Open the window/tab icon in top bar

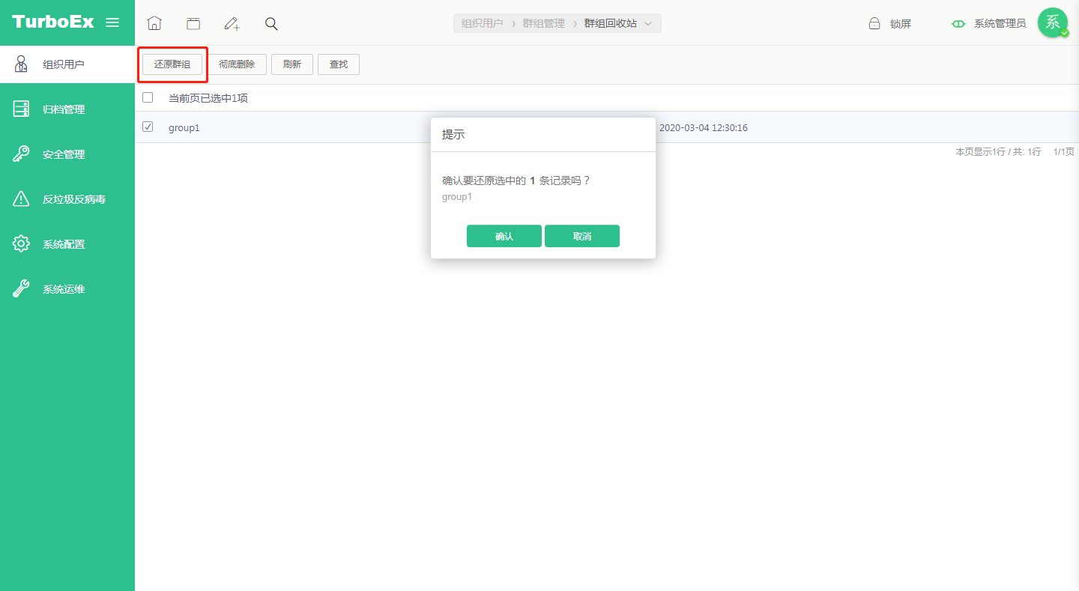click(x=193, y=23)
